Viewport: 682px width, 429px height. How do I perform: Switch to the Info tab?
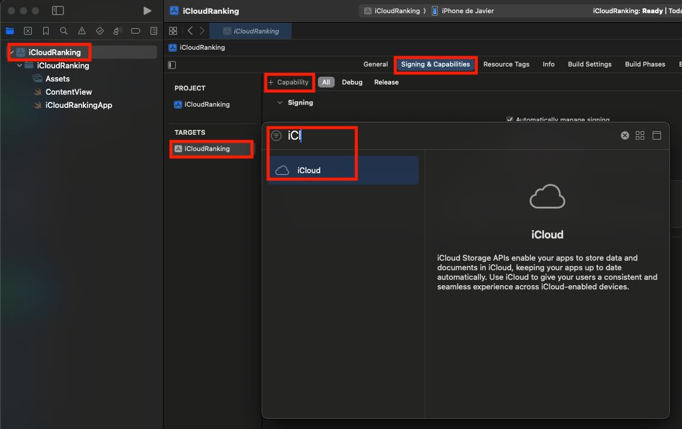[548, 64]
